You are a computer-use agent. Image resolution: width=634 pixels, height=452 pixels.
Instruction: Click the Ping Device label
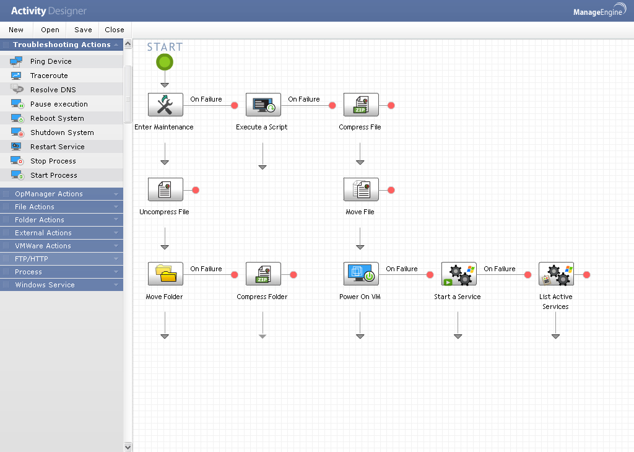click(x=51, y=61)
